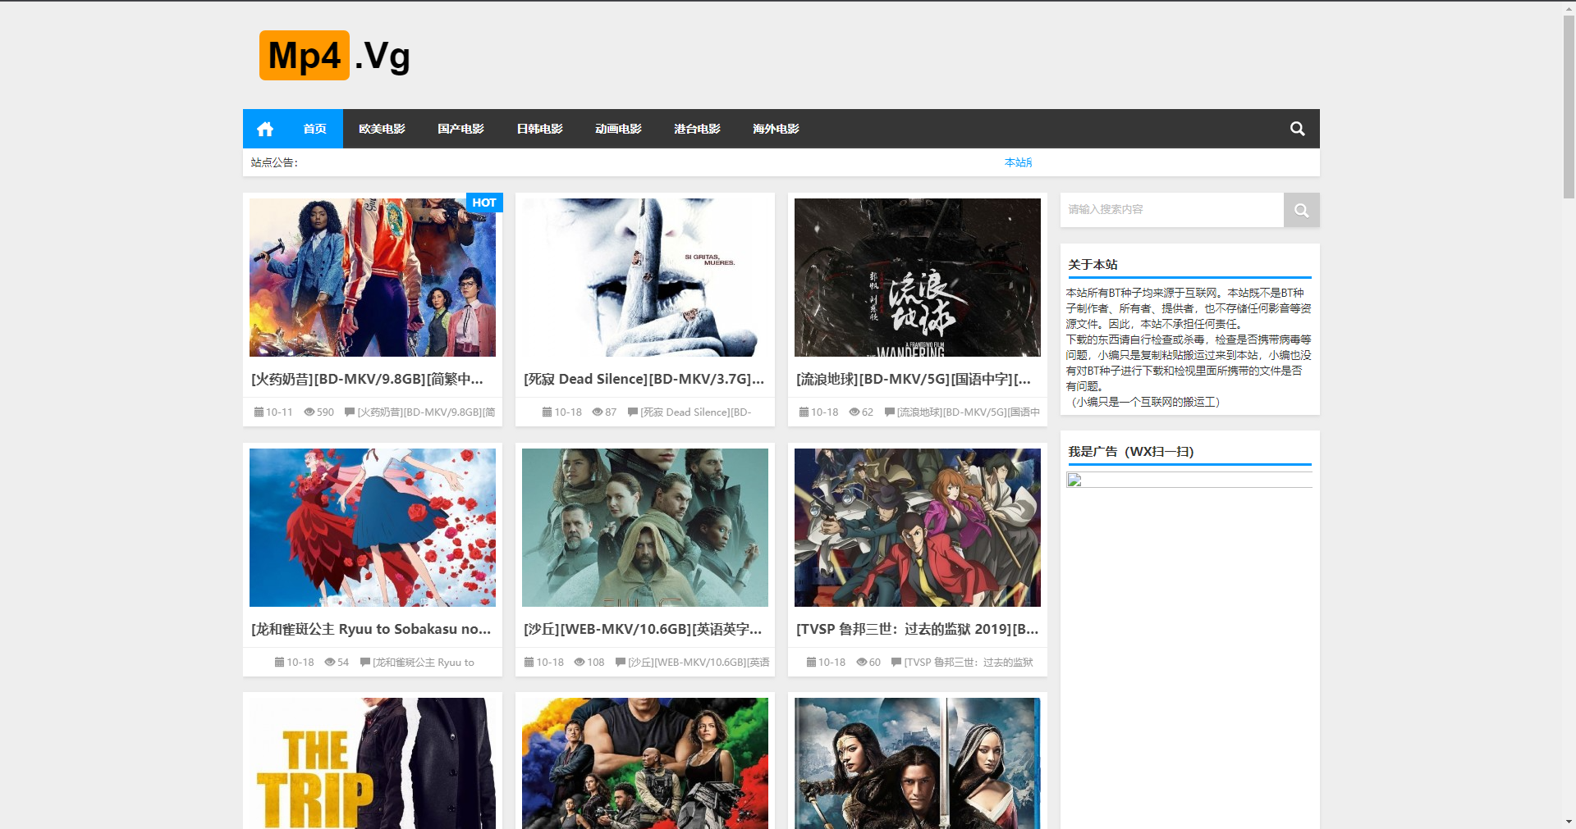1576x829 pixels.
Task: Click the eye views icon showing 60
Action: click(x=862, y=662)
